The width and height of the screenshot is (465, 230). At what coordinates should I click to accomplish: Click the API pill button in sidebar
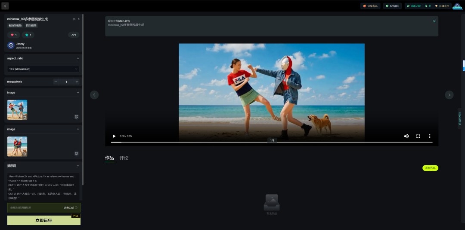74,35
